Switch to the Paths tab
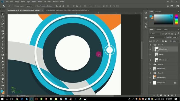 click(x=166, y=29)
